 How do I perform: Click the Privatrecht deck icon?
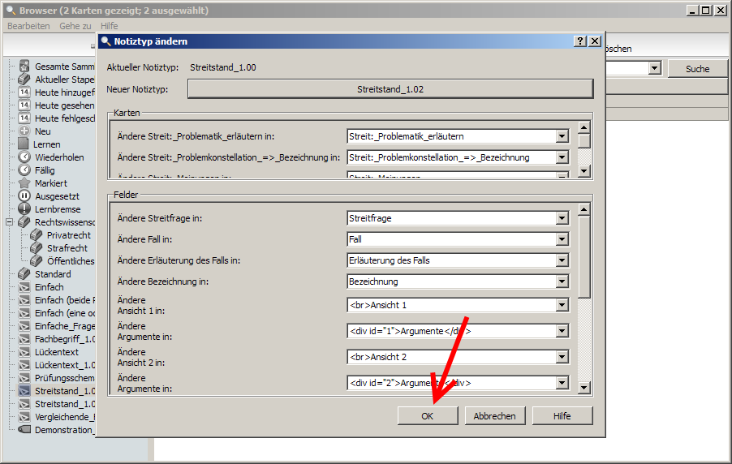[x=36, y=235]
